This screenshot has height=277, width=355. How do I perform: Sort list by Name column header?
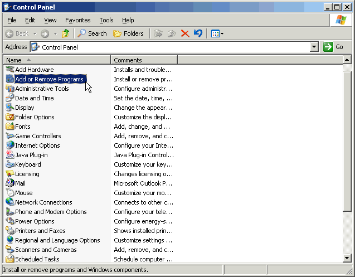(57, 60)
